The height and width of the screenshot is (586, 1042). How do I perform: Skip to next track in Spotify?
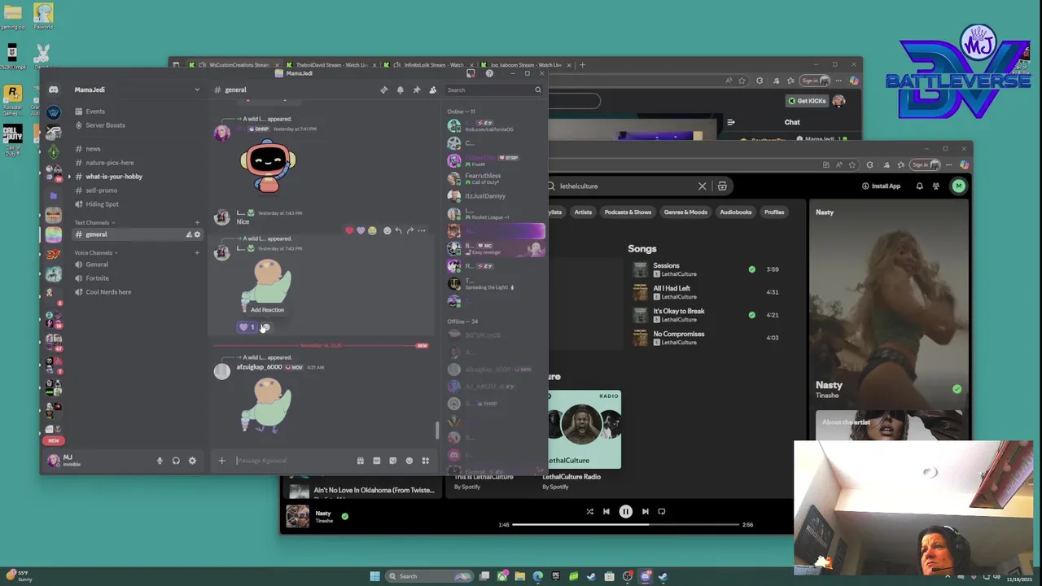[645, 512]
